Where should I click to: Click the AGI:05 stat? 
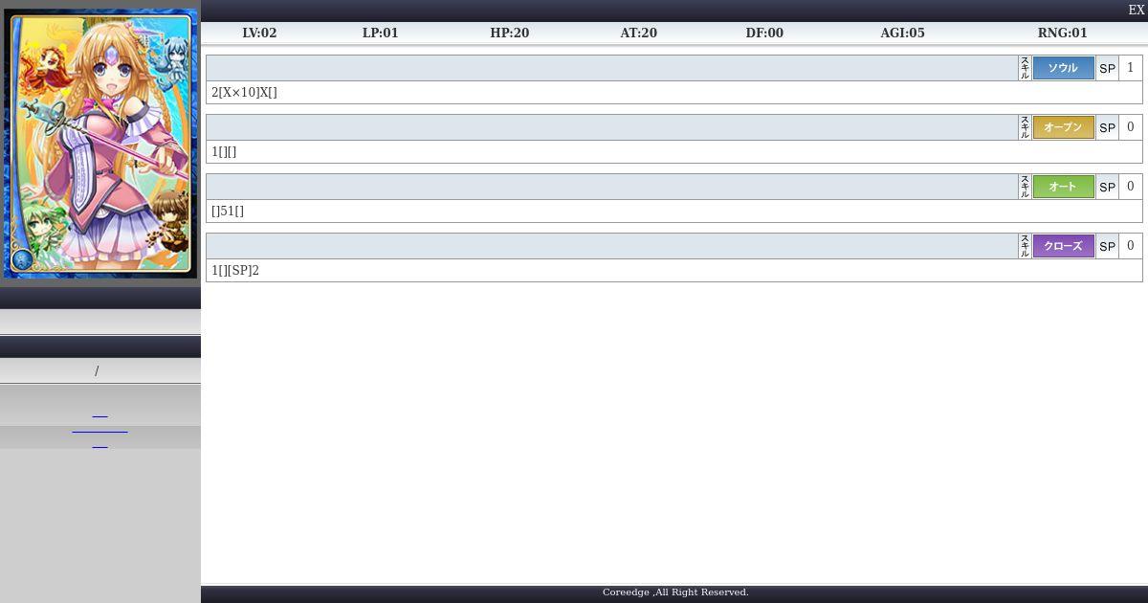pyautogui.click(x=902, y=33)
